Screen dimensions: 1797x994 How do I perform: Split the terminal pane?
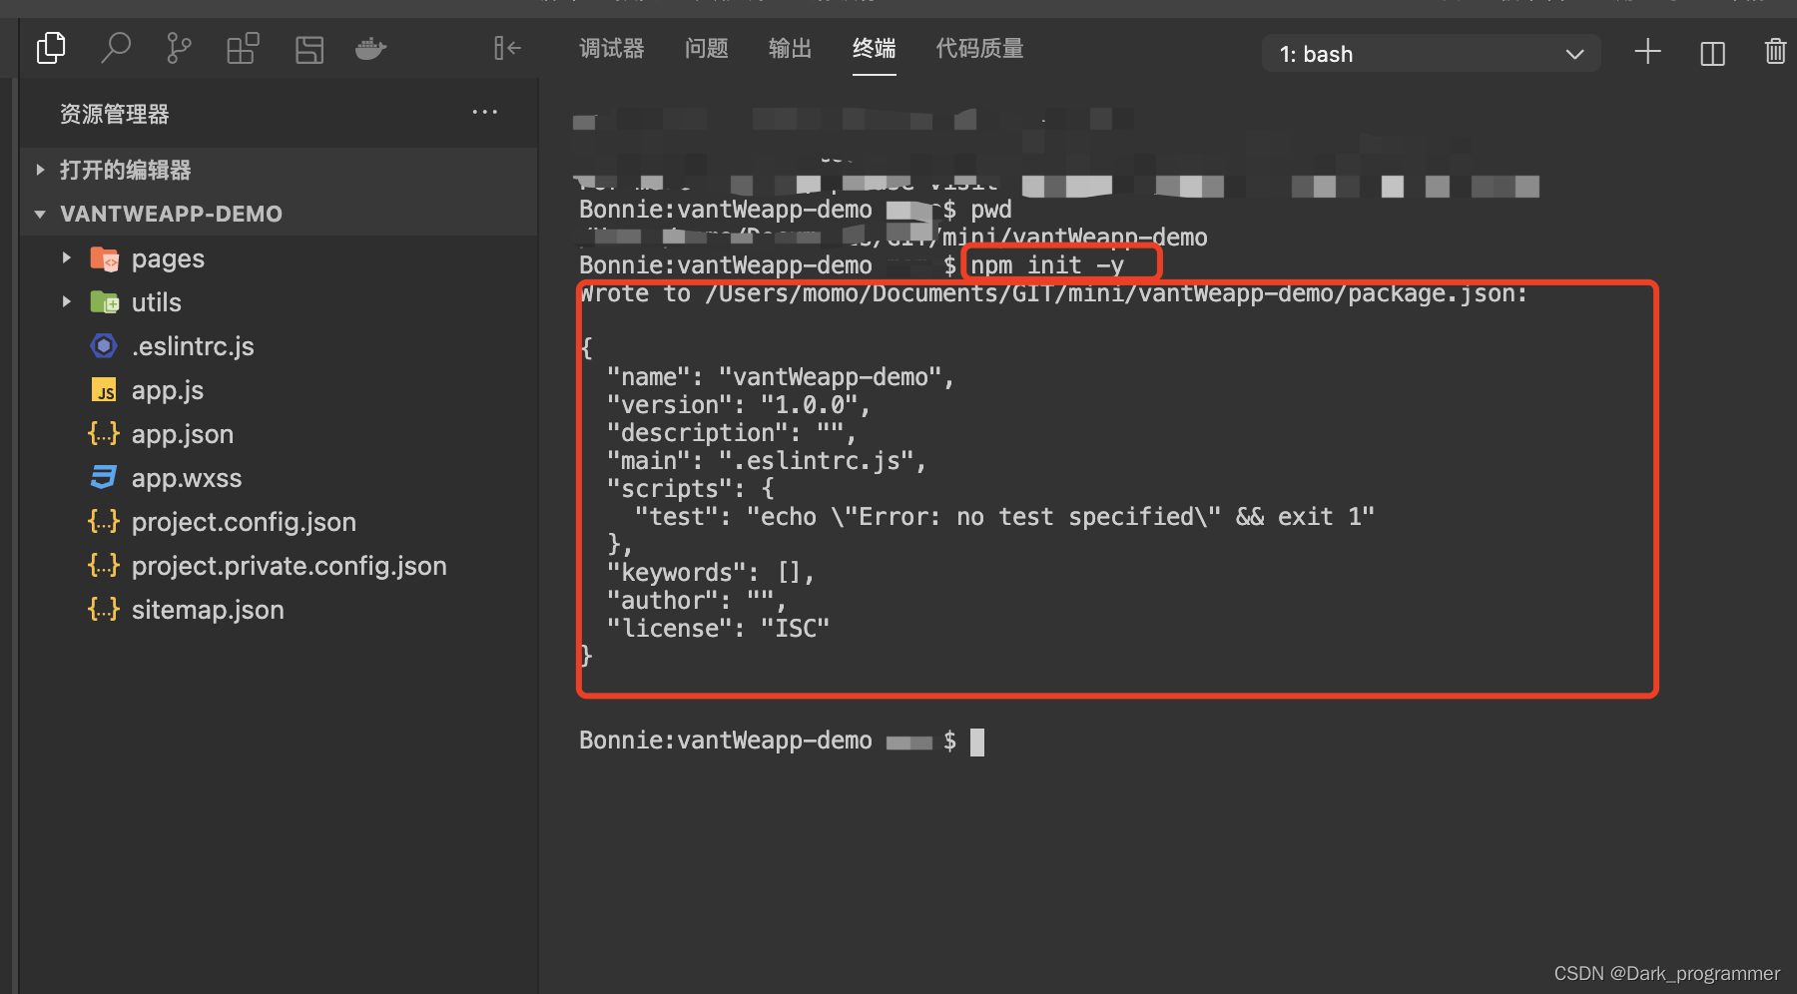click(1712, 53)
